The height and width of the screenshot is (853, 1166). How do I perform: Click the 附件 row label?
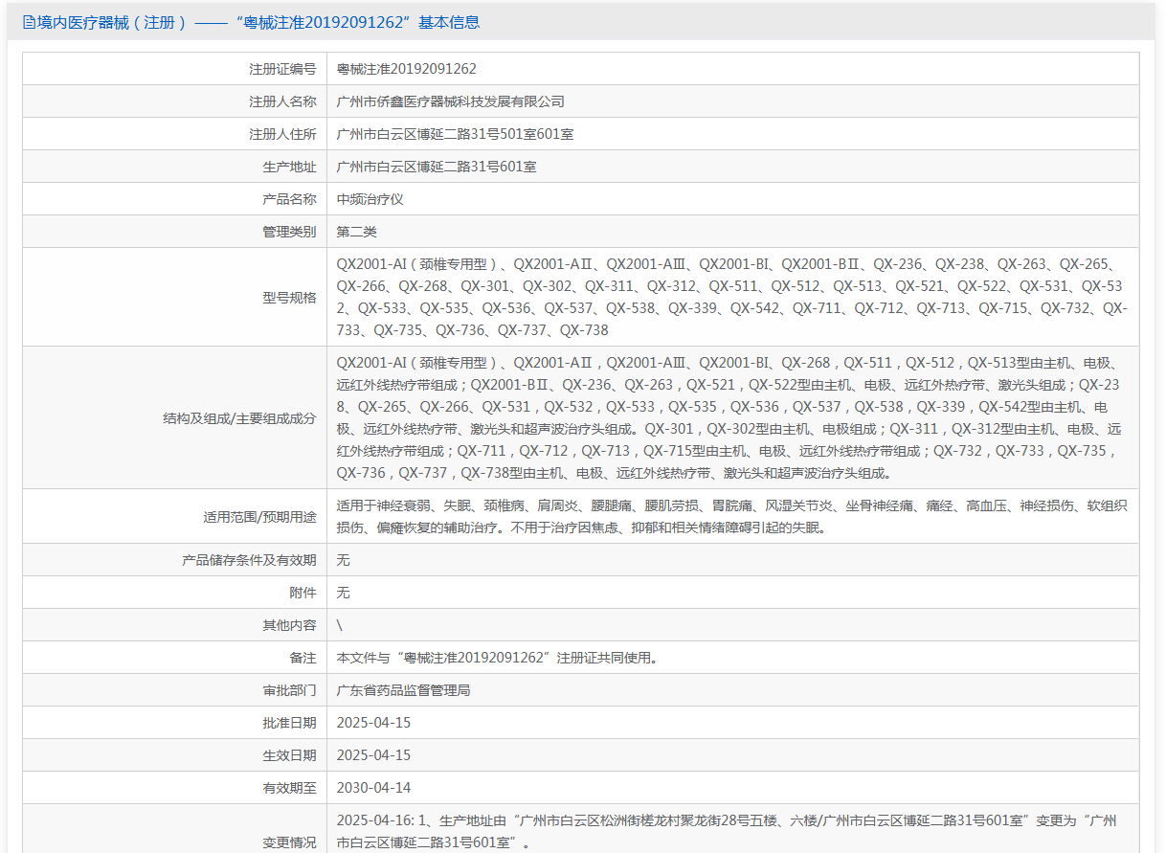click(303, 593)
